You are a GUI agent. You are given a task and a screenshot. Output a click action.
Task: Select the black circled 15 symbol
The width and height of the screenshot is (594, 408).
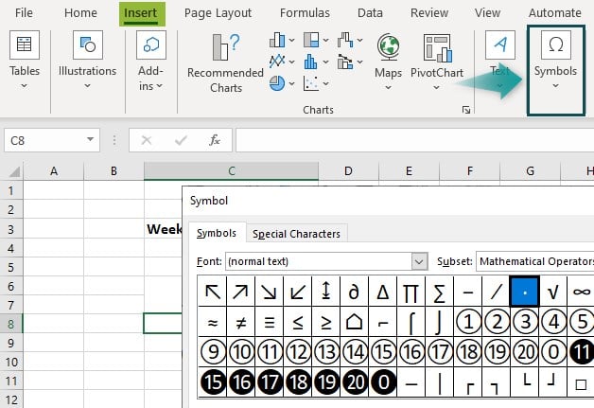[x=213, y=381]
